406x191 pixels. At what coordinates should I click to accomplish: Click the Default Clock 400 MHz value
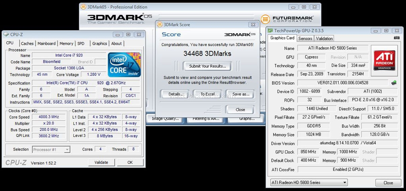(x=308, y=160)
